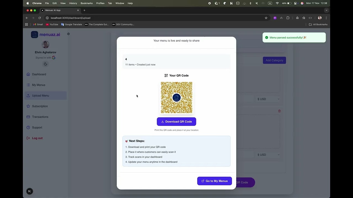Click the user profile avatar in sidebar
Image resolution: width=353 pixels, height=198 pixels.
click(x=46, y=45)
